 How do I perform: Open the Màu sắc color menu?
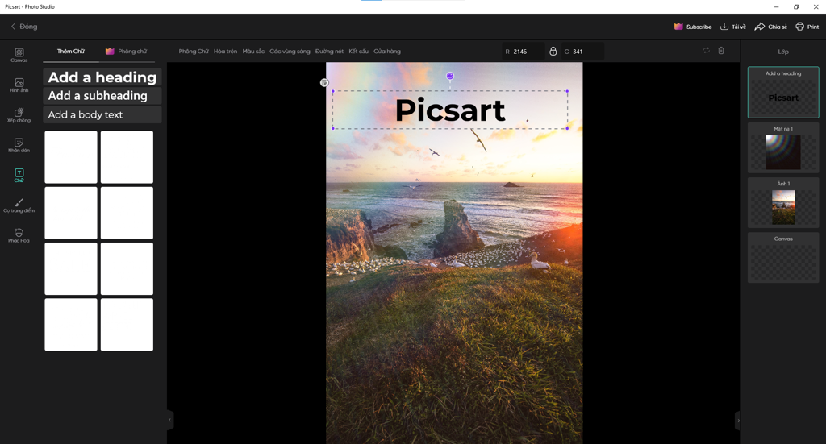[x=253, y=51]
